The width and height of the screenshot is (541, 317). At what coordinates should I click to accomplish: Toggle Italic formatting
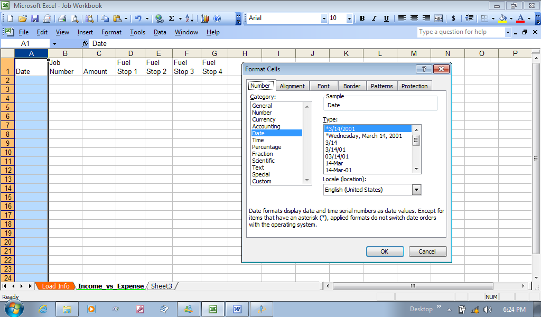tap(374, 18)
